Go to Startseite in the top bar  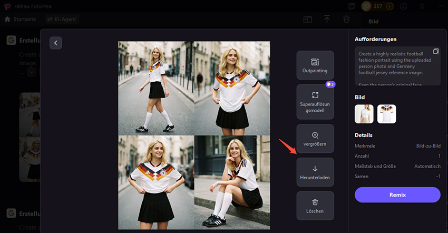[20, 19]
